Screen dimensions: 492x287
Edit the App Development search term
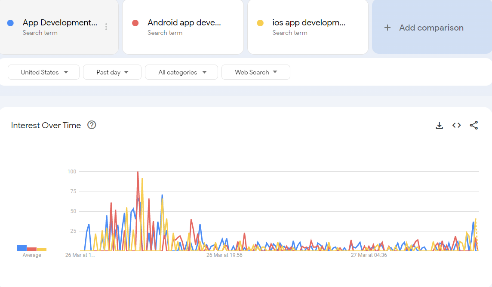coord(60,23)
